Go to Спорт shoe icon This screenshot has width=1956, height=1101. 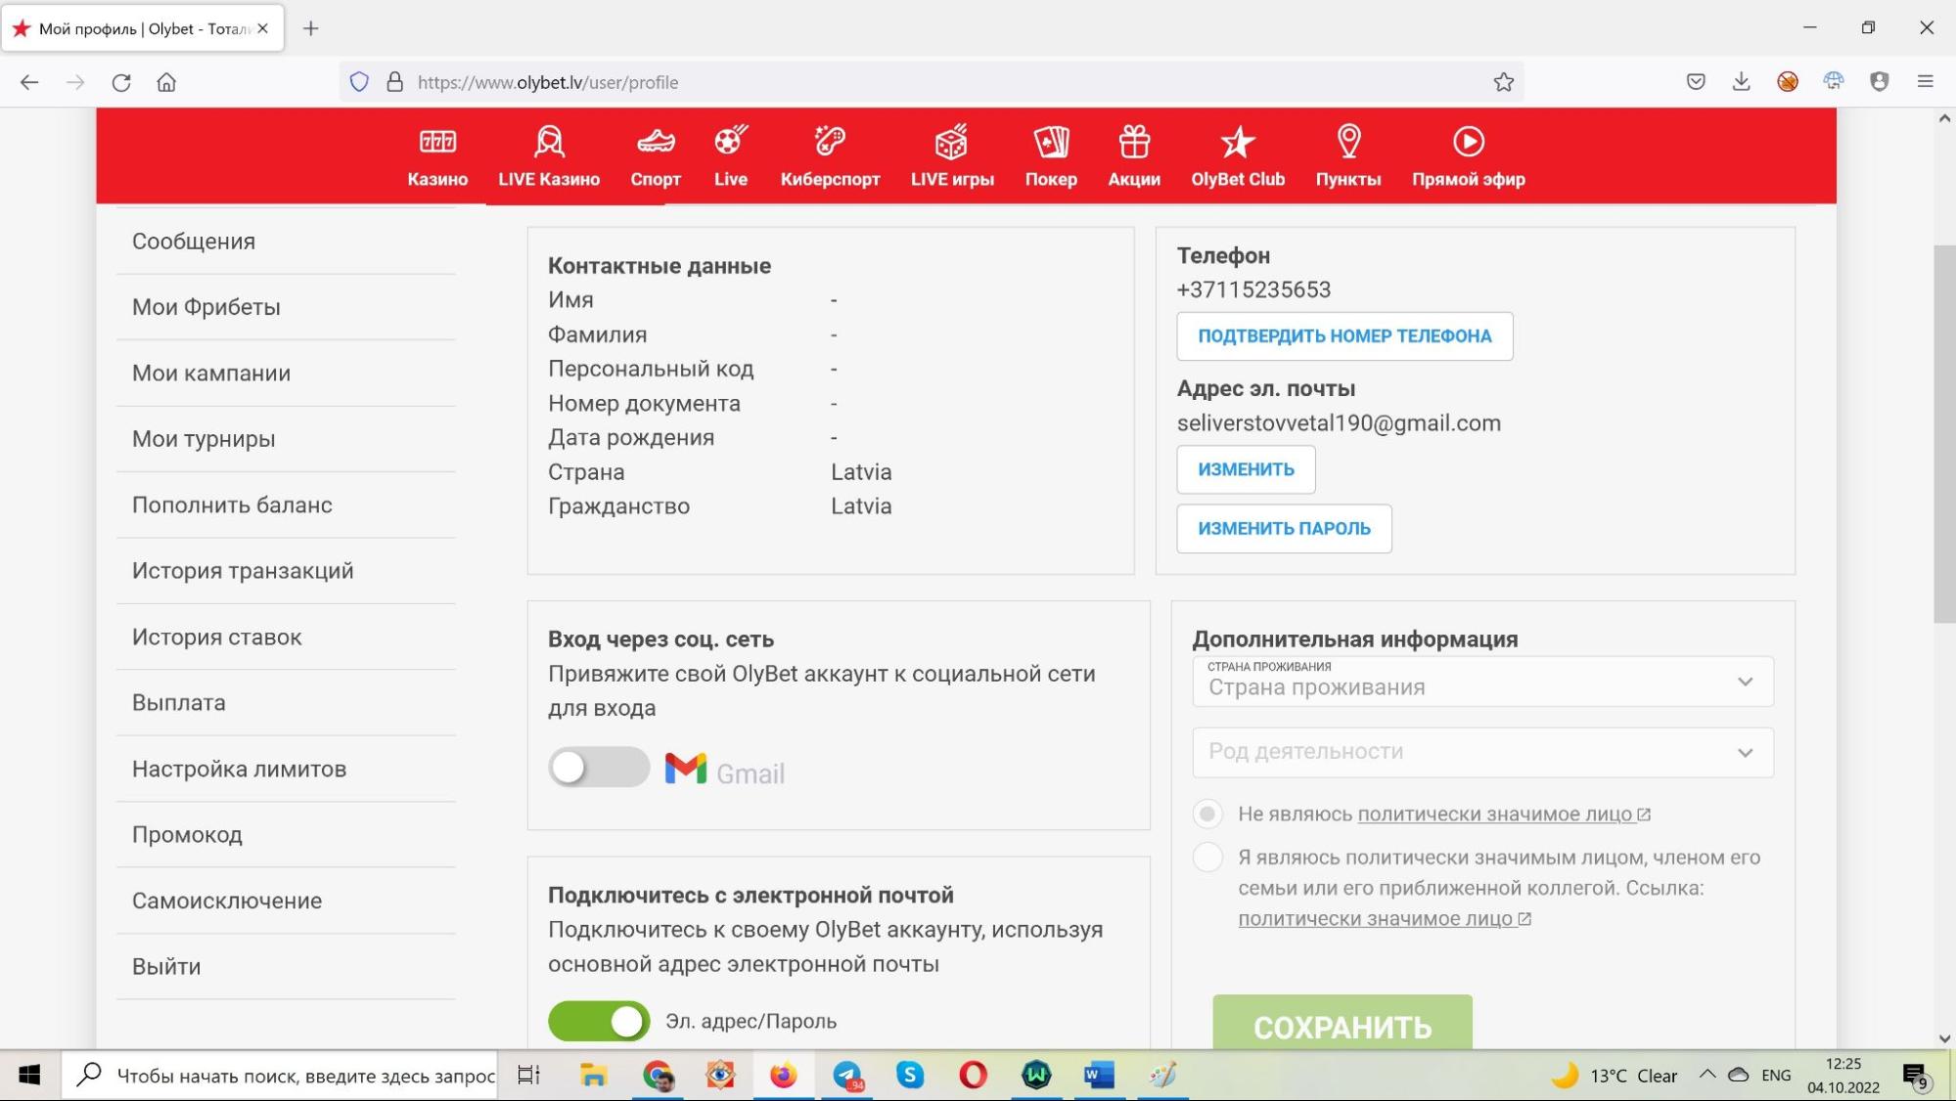[656, 142]
